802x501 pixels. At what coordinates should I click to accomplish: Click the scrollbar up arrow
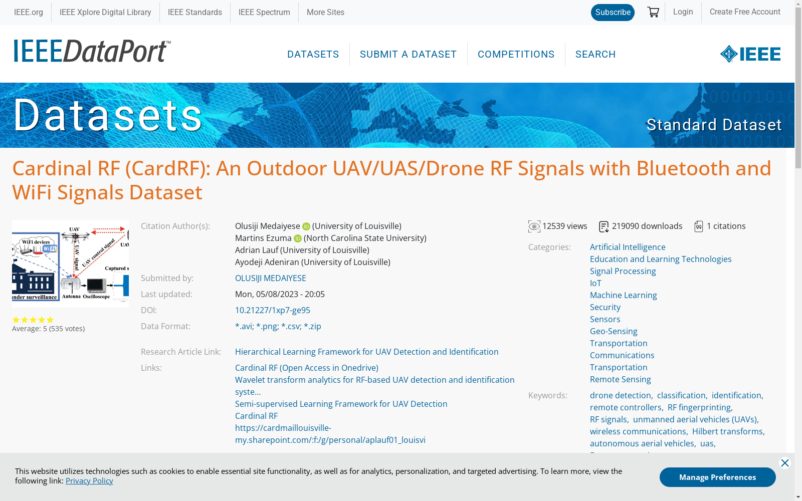click(798, 4)
